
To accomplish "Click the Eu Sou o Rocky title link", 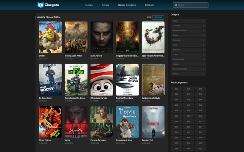I will pos(45,98).
